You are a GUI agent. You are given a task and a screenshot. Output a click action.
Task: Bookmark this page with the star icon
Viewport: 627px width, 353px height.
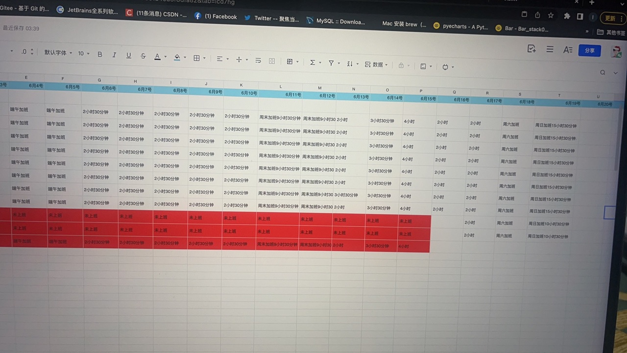click(551, 15)
